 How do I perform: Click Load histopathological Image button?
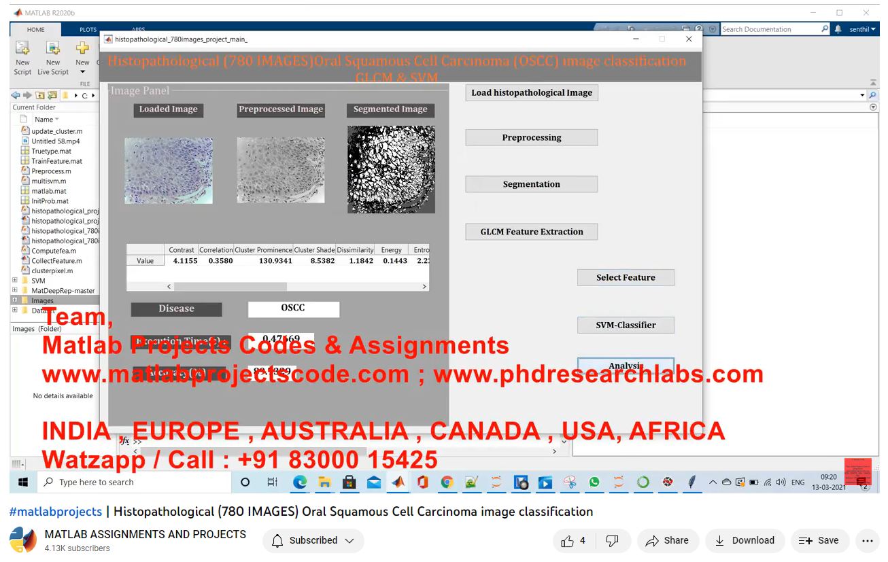click(x=532, y=93)
